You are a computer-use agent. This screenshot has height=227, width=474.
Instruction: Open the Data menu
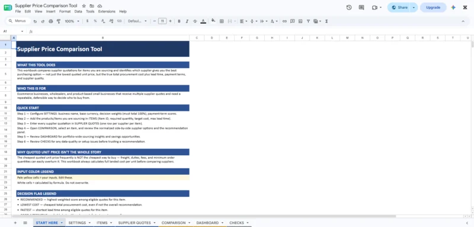(x=78, y=11)
